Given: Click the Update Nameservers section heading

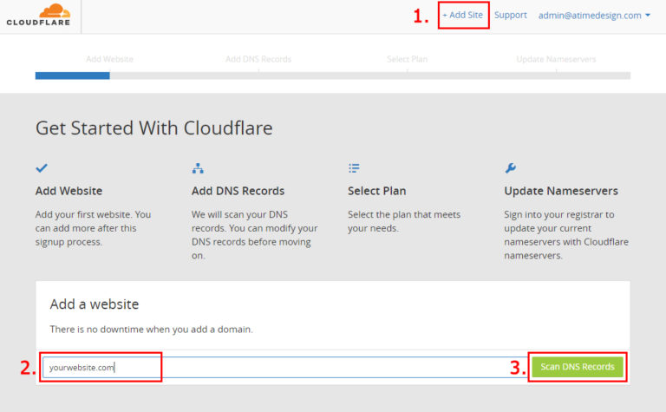Looking at the screenshot, I should tap(561, 191).
